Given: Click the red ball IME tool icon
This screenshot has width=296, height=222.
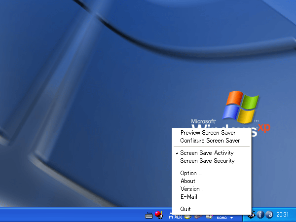Looking at the screenshot, I should pos(159,215).
